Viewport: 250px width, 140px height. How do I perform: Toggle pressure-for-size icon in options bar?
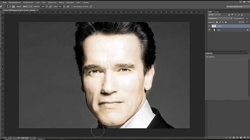91,7
